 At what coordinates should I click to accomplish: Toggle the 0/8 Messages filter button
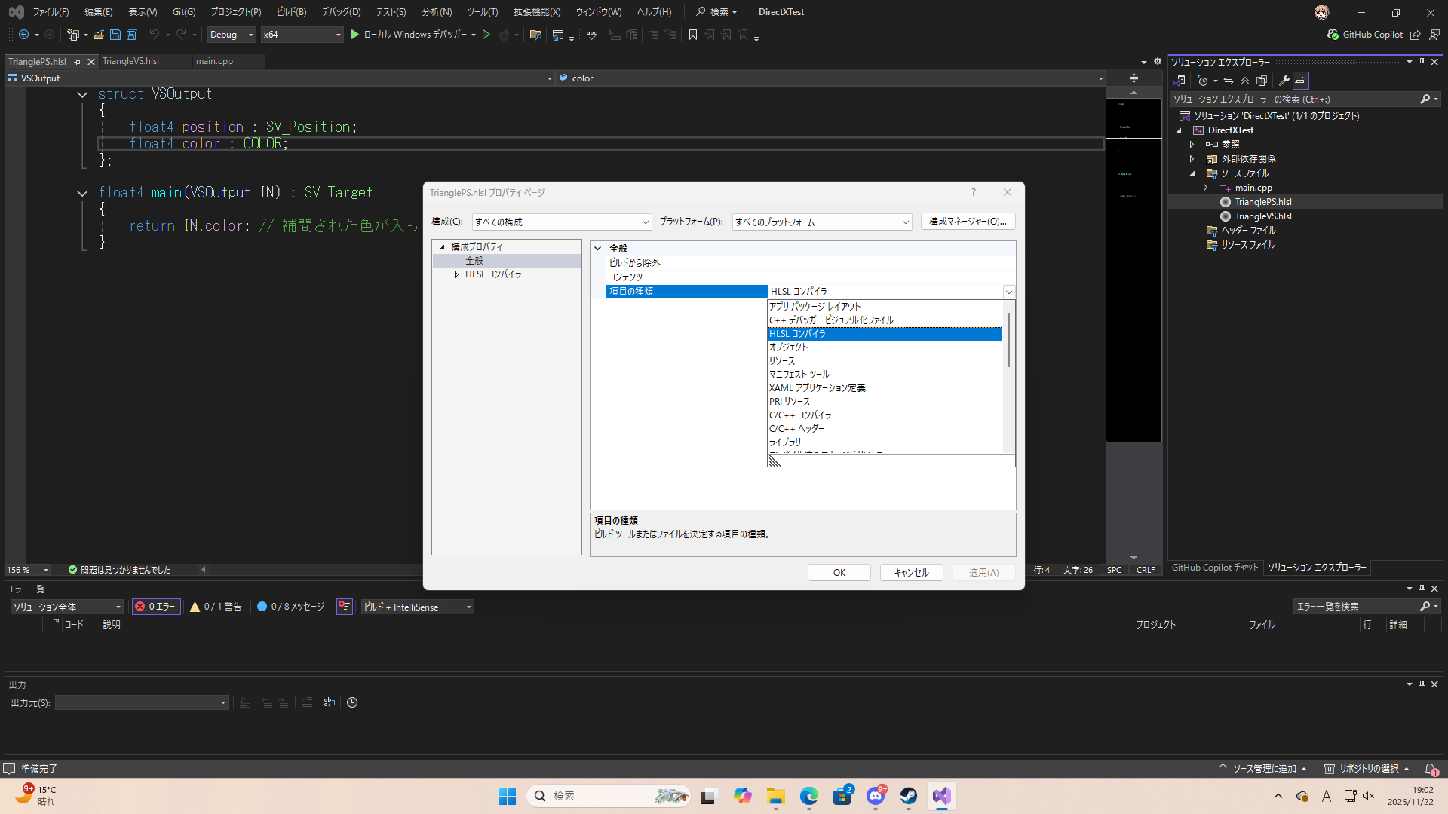[x=291, y=607]
